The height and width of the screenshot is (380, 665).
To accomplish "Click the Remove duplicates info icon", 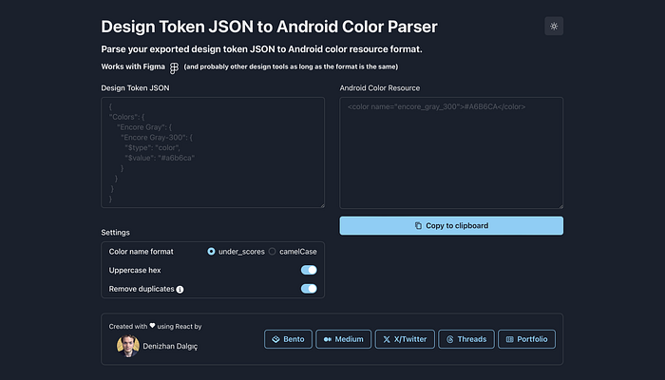I will point(180,289).
